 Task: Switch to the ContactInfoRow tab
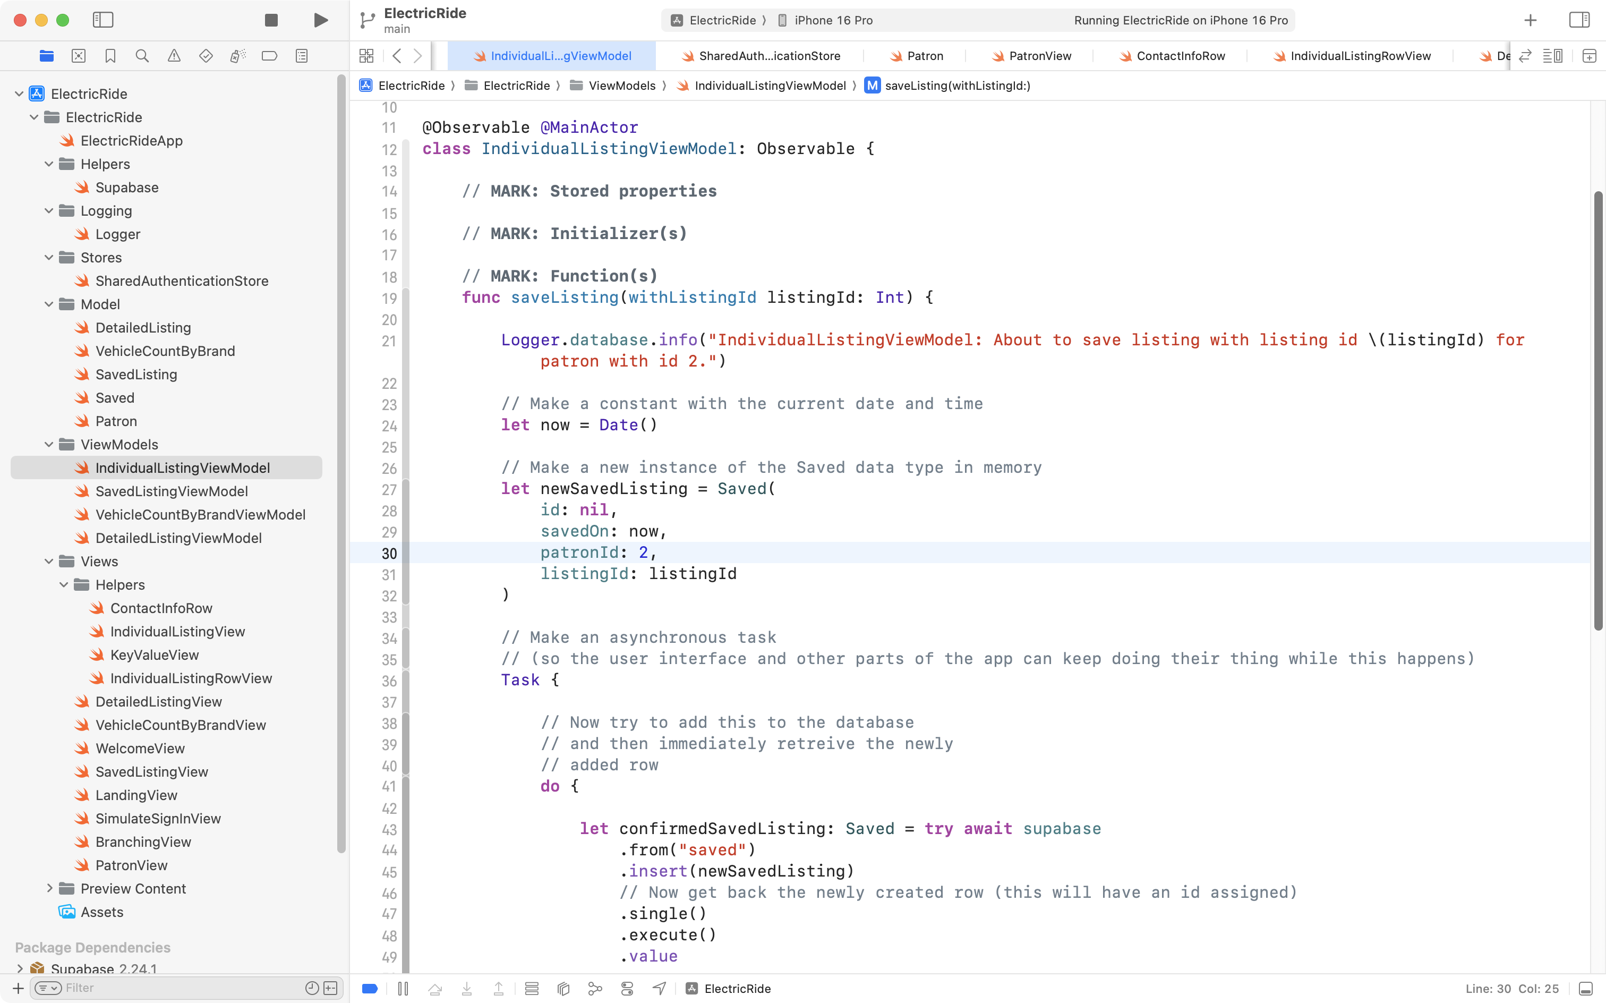[1180, 56]
